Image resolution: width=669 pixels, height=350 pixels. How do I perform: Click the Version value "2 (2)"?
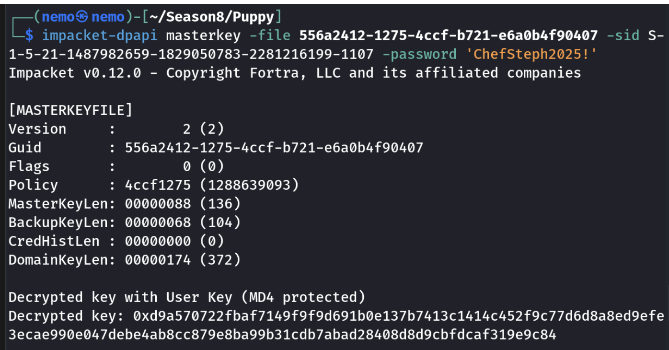pyautogui.click(x=203, y=129)
